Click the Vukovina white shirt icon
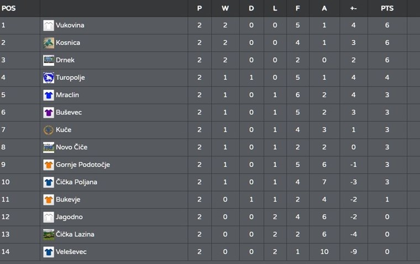The height and width of the screenshot is (264, 420). point(49,25)
